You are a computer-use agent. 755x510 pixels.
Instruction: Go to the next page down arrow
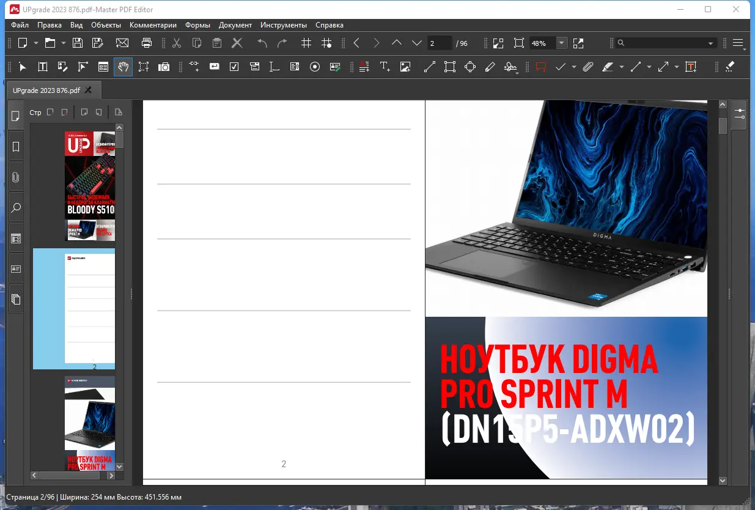point(417,43)
